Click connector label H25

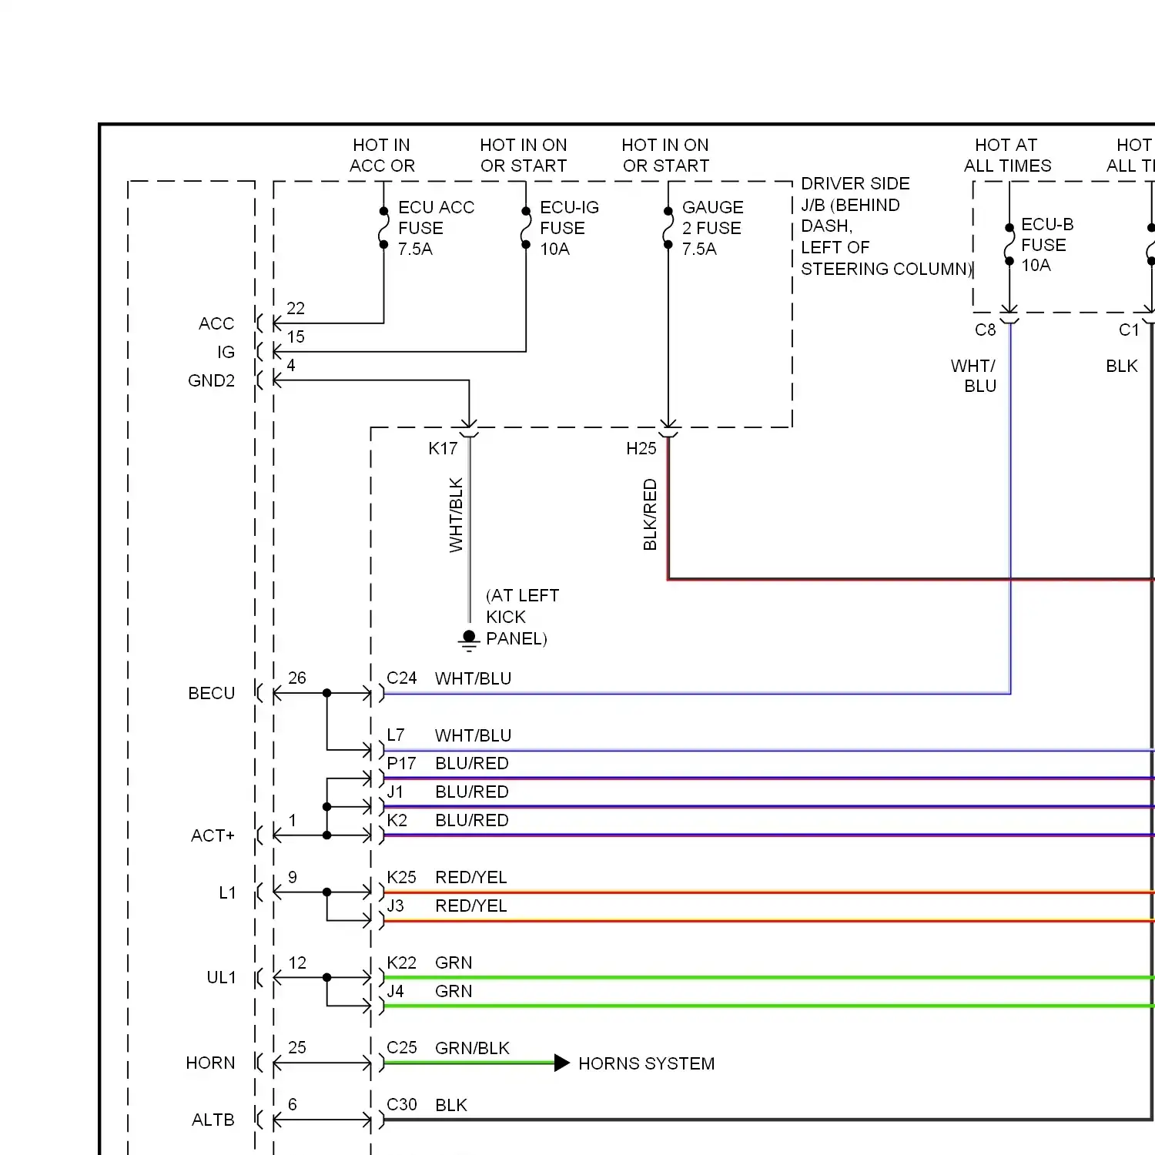point(641,448)
